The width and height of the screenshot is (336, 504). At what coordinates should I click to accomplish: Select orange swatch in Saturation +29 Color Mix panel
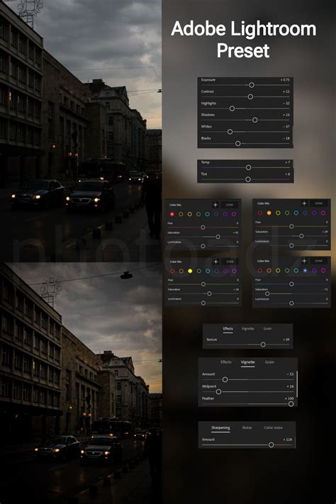pos(269,213)
